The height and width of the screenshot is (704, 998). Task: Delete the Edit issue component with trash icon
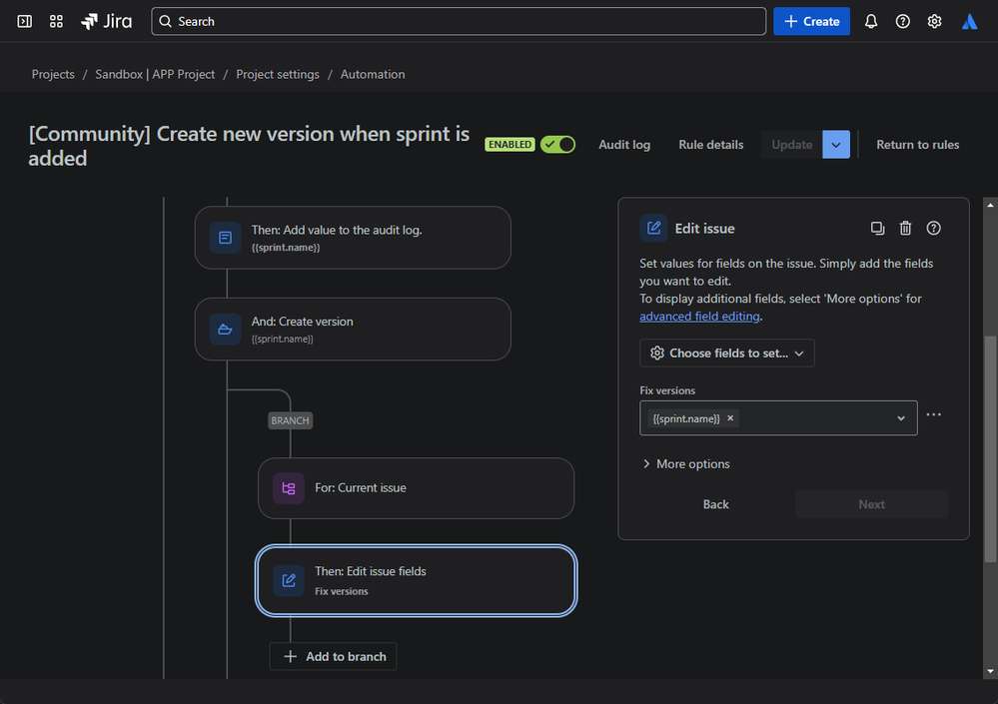905,229
